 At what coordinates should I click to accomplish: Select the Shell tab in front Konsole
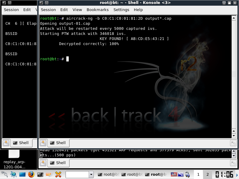[58, 143]
